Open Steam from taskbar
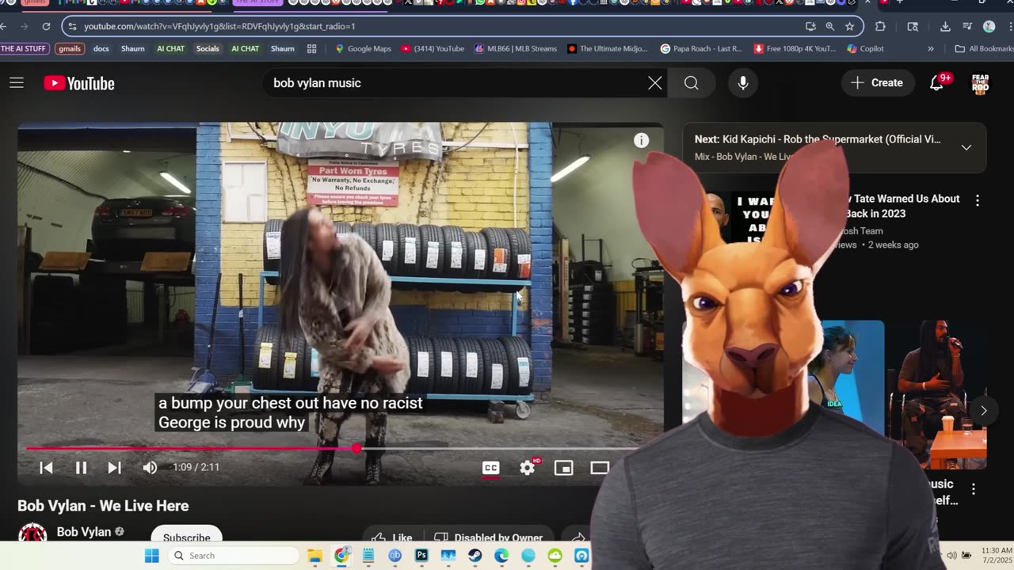The image size is (1014, 570). click(475, 555)
